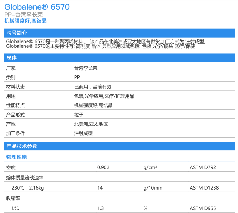
Task: Select test standard ASTM D1238
Action: 204,188
